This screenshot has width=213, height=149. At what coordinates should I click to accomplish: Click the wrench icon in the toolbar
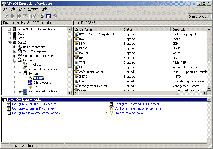click(x=6, y=16)
